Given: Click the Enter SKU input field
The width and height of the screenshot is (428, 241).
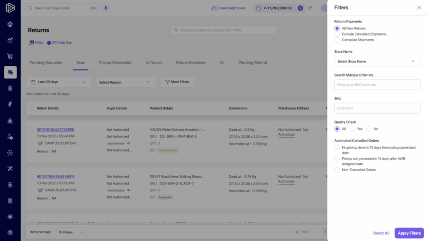Looking at the screenshot, I should (377, 108).
